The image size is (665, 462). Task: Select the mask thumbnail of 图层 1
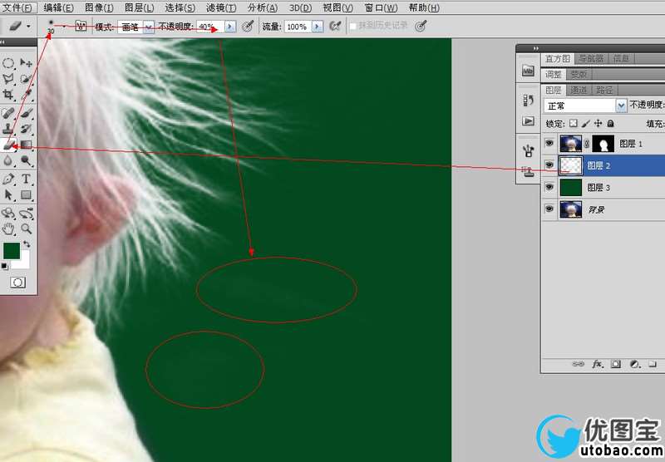point(603,144)
